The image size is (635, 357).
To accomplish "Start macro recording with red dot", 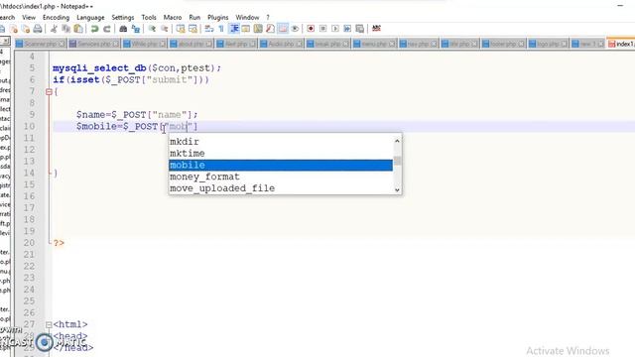I will point(311,29).
